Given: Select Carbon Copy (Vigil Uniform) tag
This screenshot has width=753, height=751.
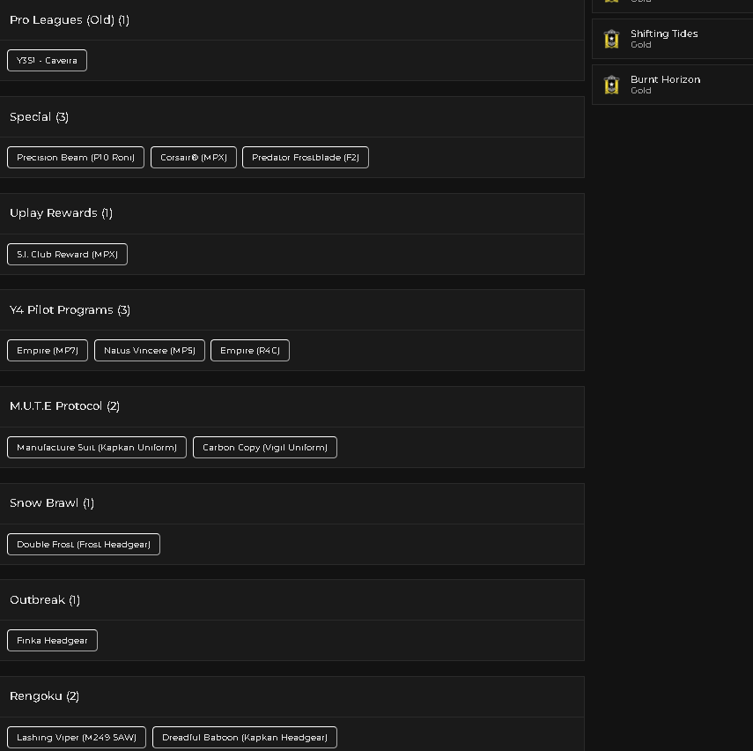Looking at the screenshot, I should (x=264, y=448).
